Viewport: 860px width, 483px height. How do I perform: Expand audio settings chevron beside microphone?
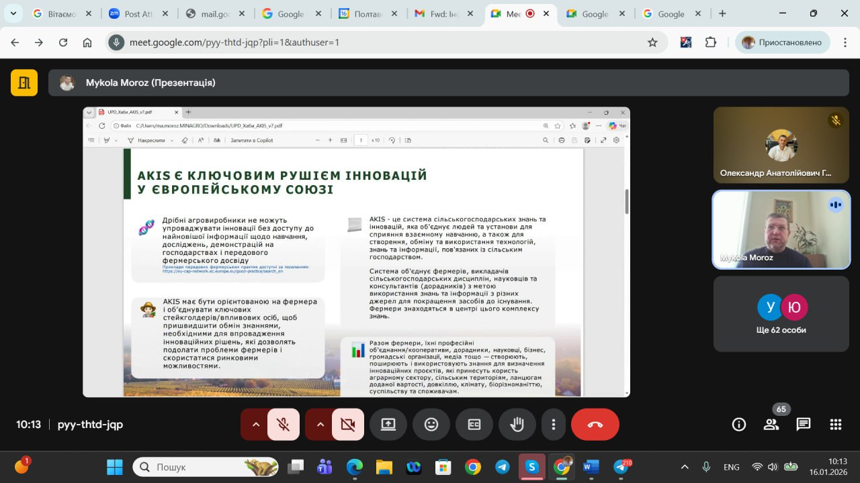pyautogui.click(x=255, y=424)
